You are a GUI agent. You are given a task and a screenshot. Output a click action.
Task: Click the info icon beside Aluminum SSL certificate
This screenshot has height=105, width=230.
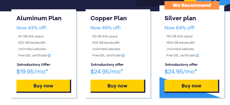[49, 55]
